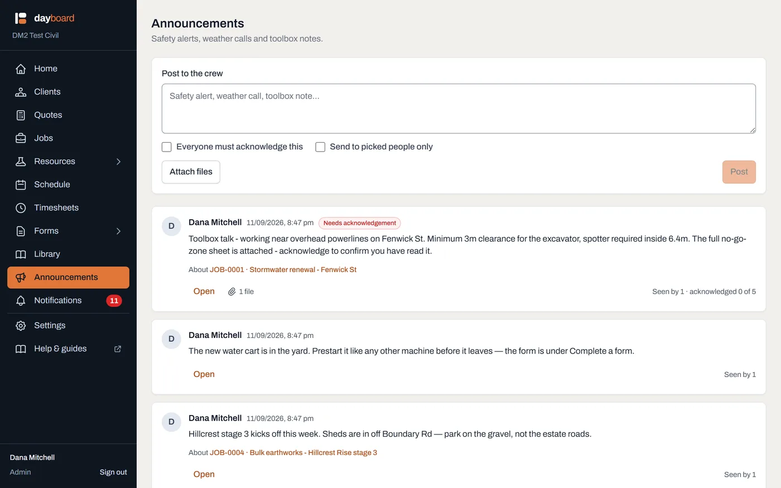This screenshot has width=781, height=488.
Task: Click the Forms document icon
Action: 21,231
